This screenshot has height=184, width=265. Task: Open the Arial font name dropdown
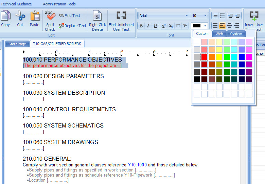[187, 16]
